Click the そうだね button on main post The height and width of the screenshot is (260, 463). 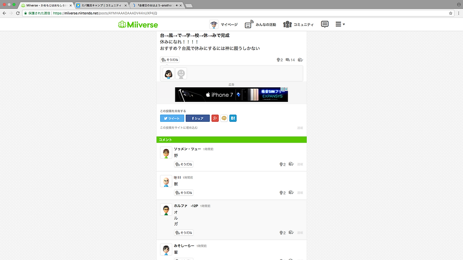pos(170,59)
